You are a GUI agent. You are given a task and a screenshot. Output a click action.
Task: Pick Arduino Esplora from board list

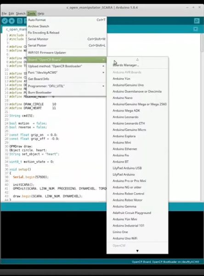137,136
